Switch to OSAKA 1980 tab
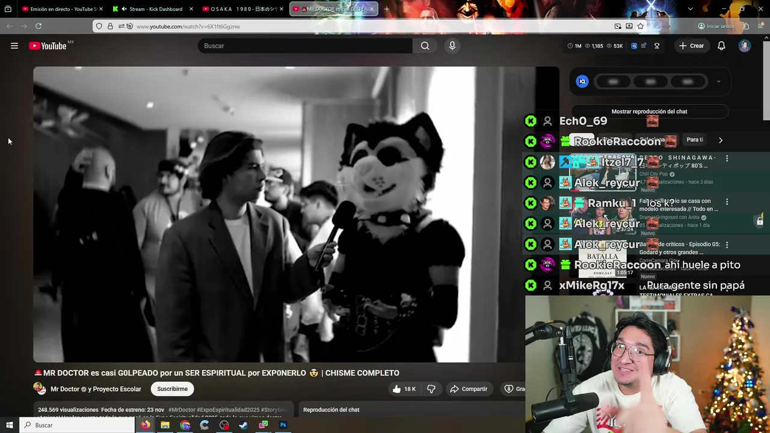Viewport: 770px width, 433px height. click(x=244, y=9)
